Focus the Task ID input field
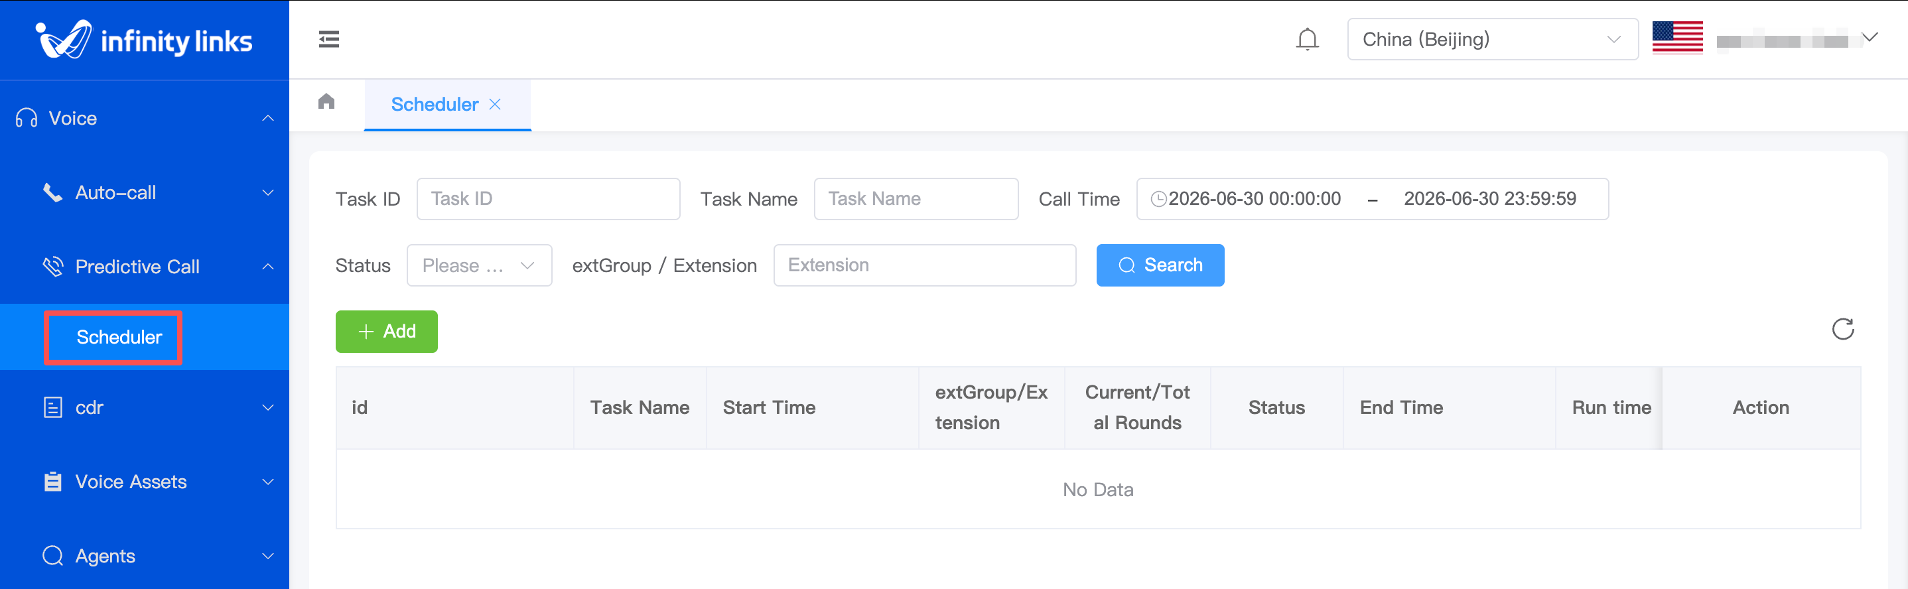1908x589 pixels. 548,198
